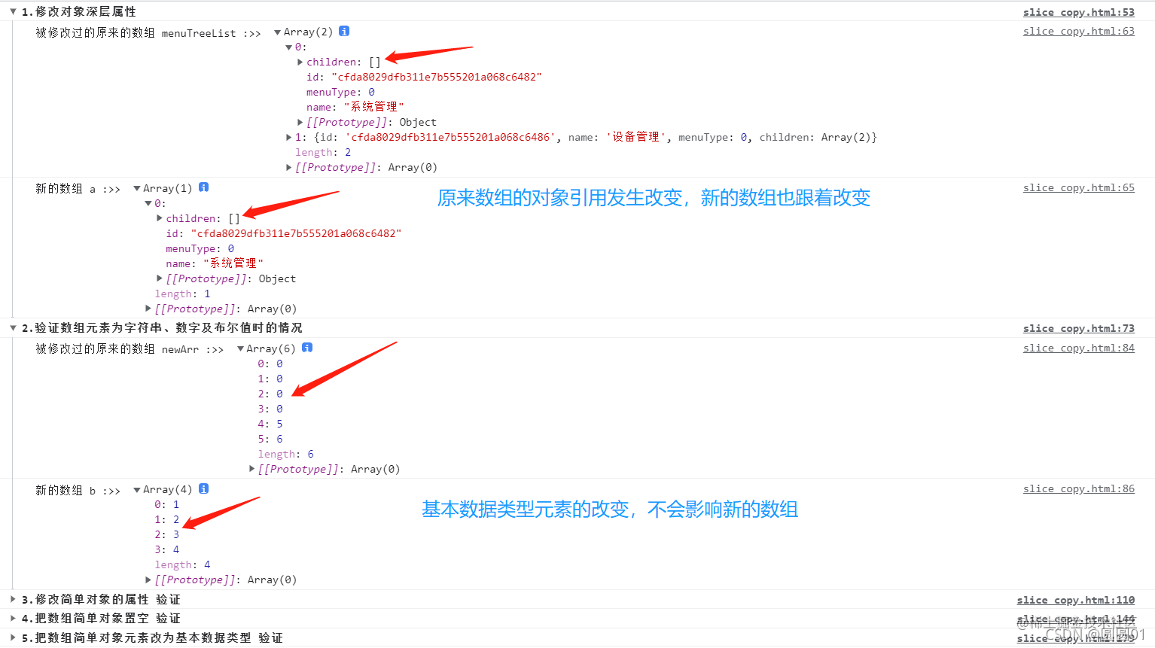This screenshot has width=1155, height=648.
Task: Open source link slice_copy.html:63
Action: click(1078, 31)
